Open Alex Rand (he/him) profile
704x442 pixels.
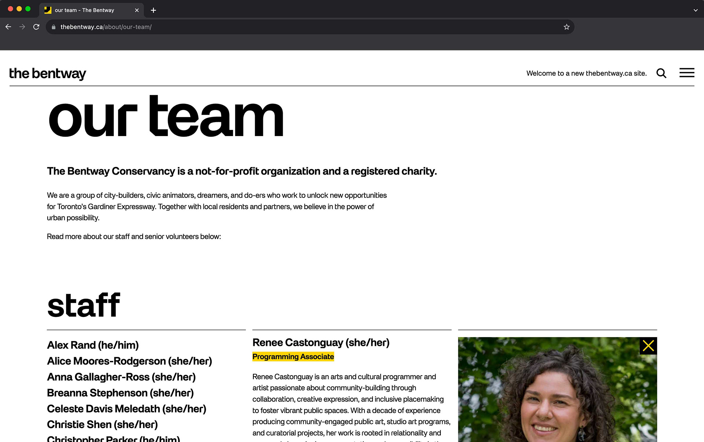coord(93,345)
